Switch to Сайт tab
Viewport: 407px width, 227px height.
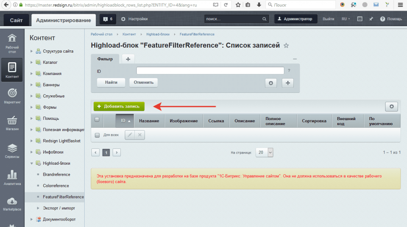(x=16, y=20)
